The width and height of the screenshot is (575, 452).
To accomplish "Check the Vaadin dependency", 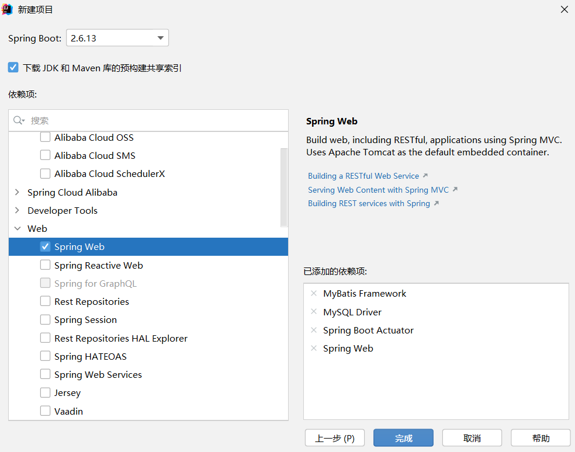I will pyautogui.click(x=45, y=411).
